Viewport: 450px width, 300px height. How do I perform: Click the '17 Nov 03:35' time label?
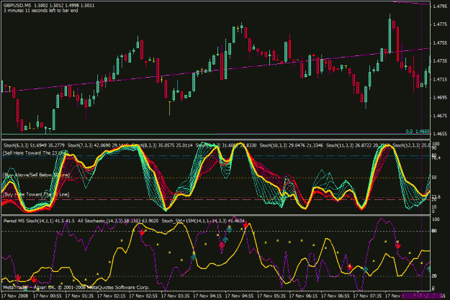point(176,296)
